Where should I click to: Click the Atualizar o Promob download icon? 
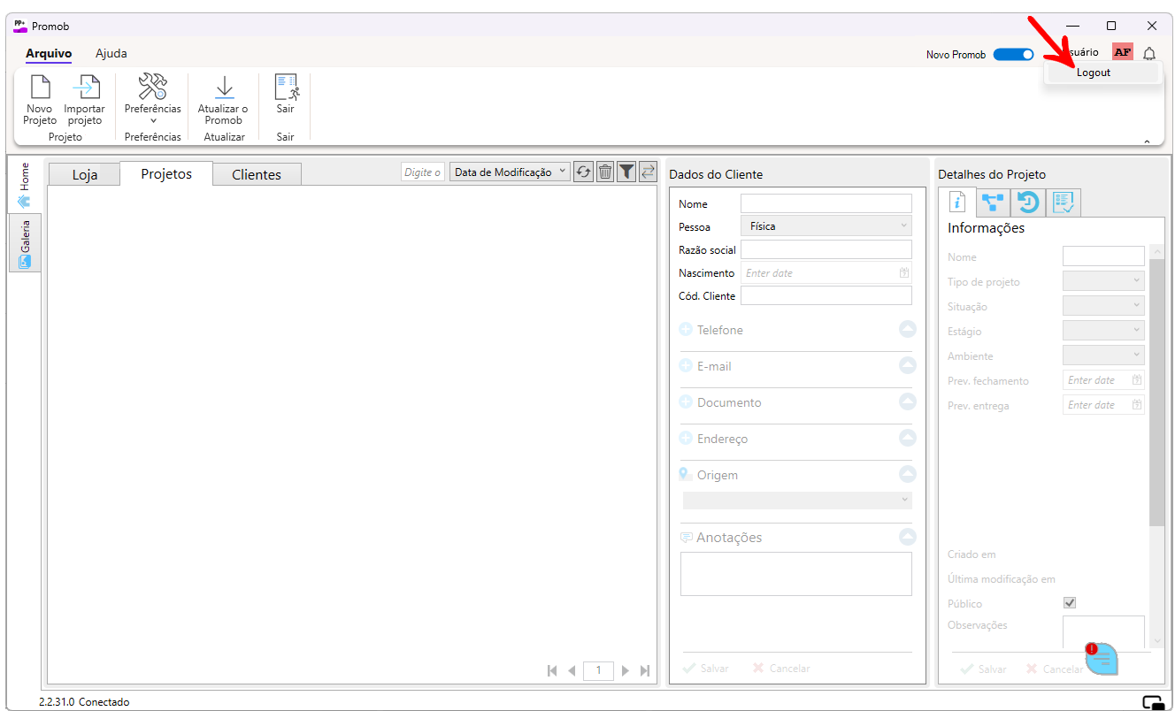pyautogui.click(x=223, y=88)
